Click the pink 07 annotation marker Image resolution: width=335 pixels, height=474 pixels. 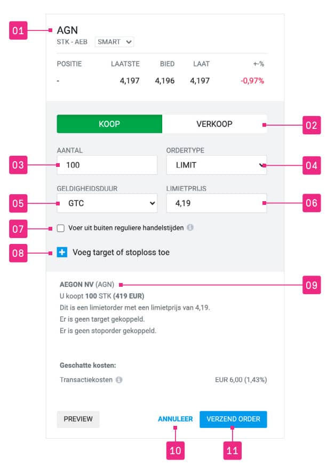coord(18,229)
